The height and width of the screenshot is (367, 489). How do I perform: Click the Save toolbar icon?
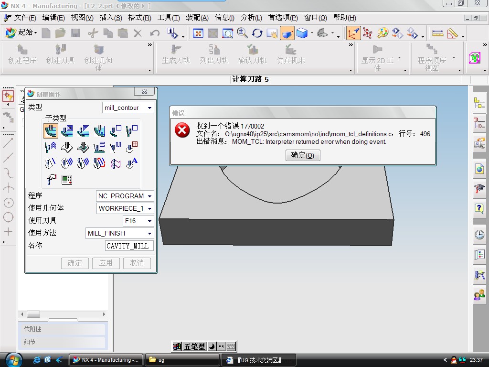(75, 33)
